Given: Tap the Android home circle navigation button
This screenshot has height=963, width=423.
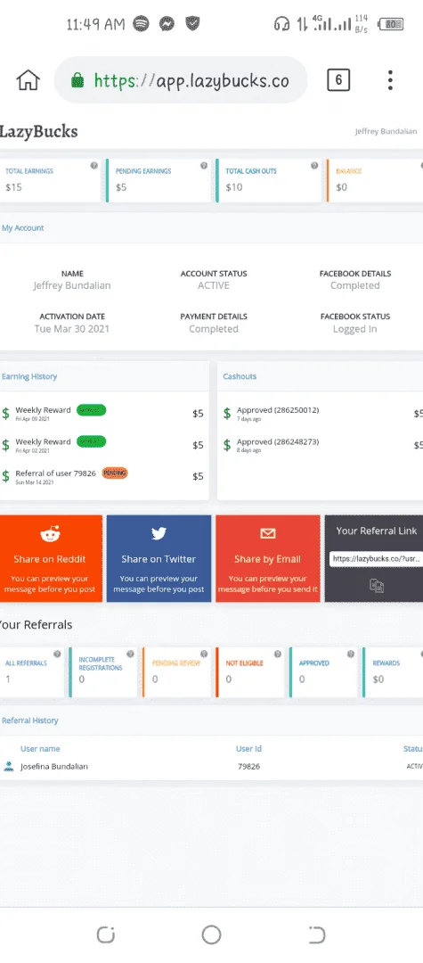Looking at the screenshot, I should click(212, 934).
